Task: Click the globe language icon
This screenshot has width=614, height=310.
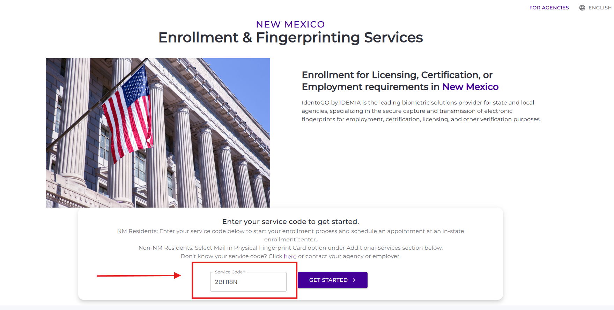Action: point(582,8)
